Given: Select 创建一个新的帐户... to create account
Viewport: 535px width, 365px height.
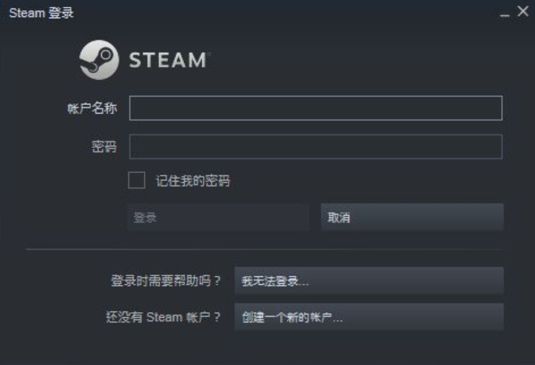Looking at the screenshot, I should 369,317.
